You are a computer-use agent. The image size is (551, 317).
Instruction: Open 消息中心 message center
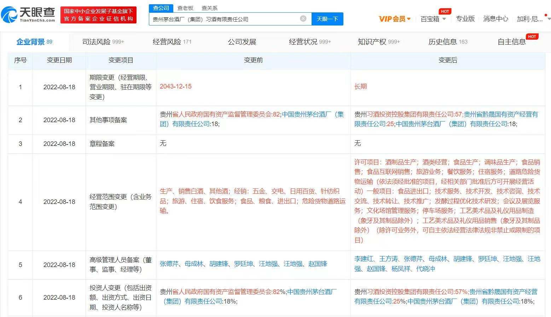[496, 19]
